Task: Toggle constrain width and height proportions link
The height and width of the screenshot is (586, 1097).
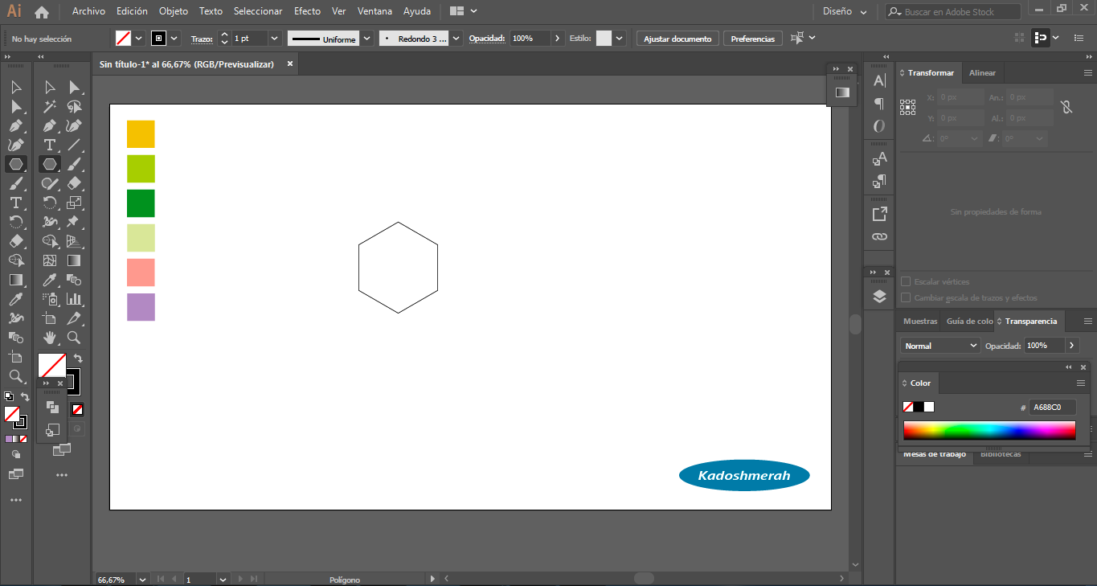Action: click(1066, 107)
